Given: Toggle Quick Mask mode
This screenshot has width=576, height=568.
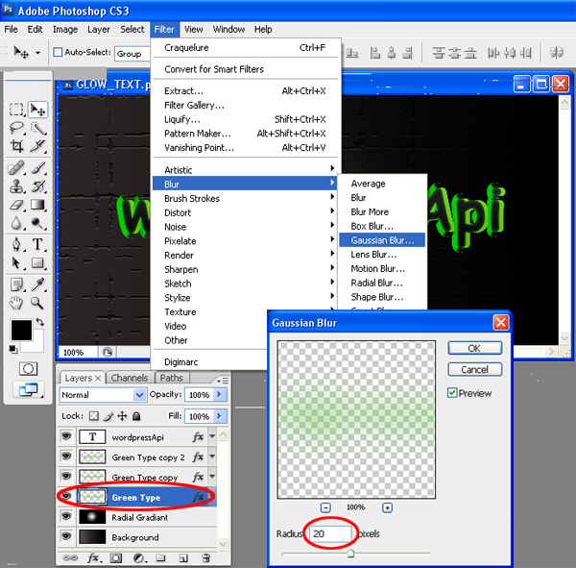Looking at the screenshot, I should point(28,369).
